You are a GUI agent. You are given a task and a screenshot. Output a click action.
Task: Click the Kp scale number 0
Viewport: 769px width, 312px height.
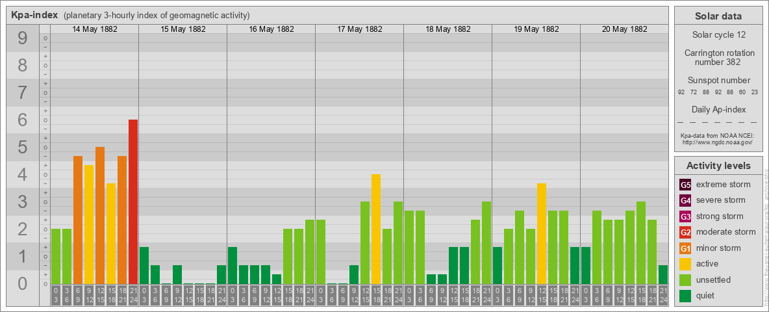[23, 283]
